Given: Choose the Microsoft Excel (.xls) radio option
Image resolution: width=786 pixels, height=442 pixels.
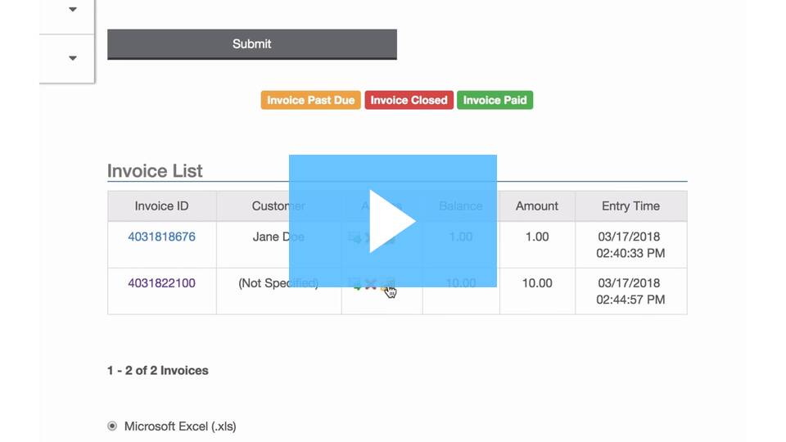Looking at the screenshot, I should pos(112,426).
